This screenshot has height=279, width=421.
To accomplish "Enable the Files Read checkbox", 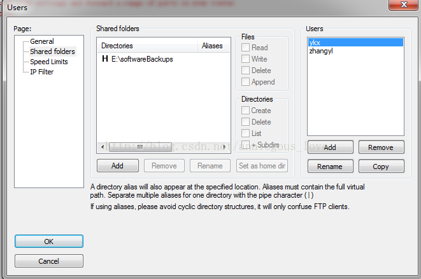I will tap(245, 48).
